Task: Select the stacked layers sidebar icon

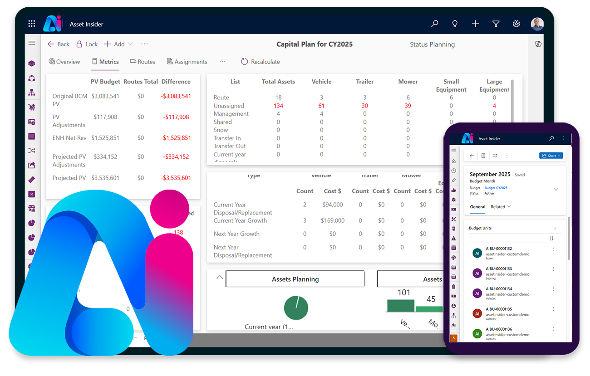Action: click(x=31, y=63)
